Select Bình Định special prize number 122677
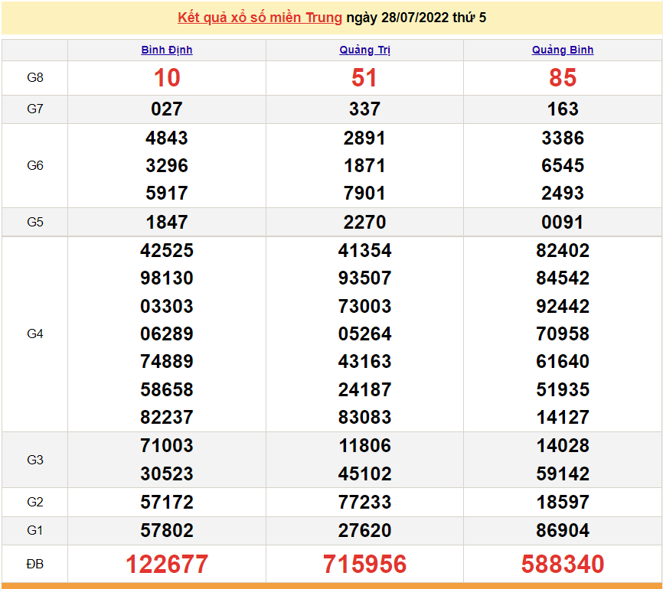The height and width of the screenshot is (589, 663). click(x=167, y=565)
